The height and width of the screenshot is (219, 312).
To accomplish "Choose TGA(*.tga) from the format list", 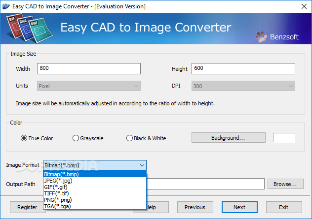I will (x=95, y=206).
